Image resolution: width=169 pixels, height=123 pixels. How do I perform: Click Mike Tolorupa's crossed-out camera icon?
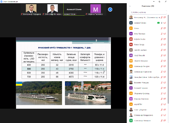165,34
